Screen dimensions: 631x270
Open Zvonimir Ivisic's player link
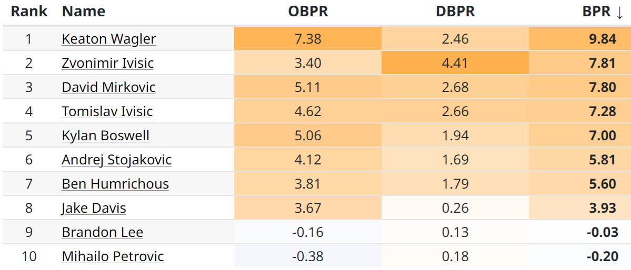108,63
